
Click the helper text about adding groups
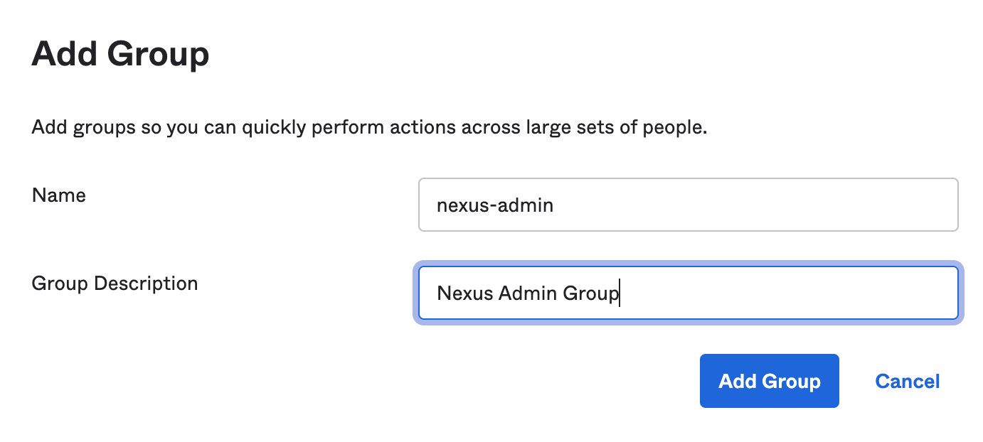point(369,129)
